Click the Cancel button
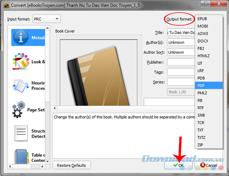 (209, 165)
